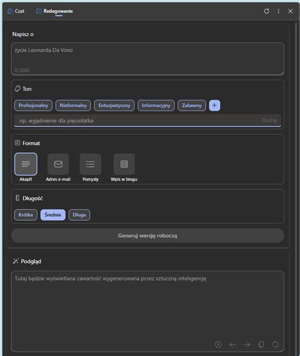The image size is (300, 356).
Task: Go to next draft with right arrow
Action: pos(247,345)
